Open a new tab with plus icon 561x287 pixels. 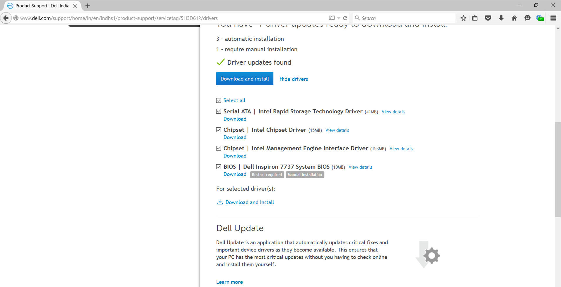point(87,6)
